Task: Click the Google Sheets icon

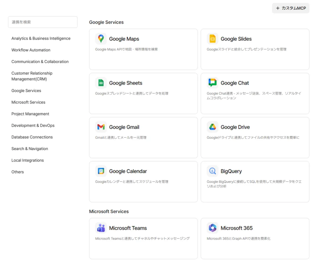Action: (x=101, y=83)
